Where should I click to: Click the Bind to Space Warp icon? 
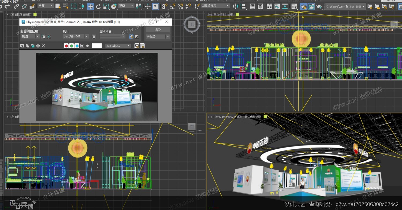click(x=32, y=6)
